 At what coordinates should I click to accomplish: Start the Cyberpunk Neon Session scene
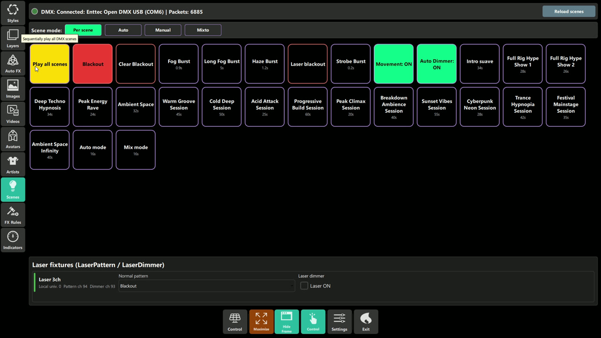tap(480, 107)
